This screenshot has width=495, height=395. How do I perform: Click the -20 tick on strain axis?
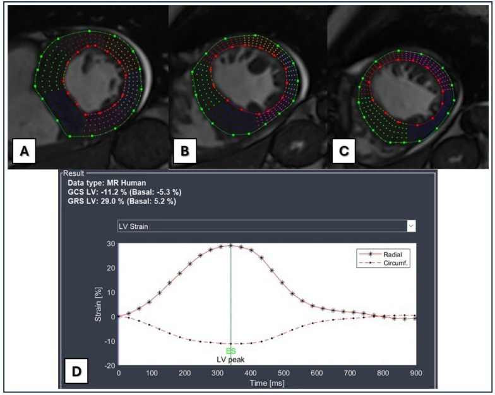tap(110, 365)
